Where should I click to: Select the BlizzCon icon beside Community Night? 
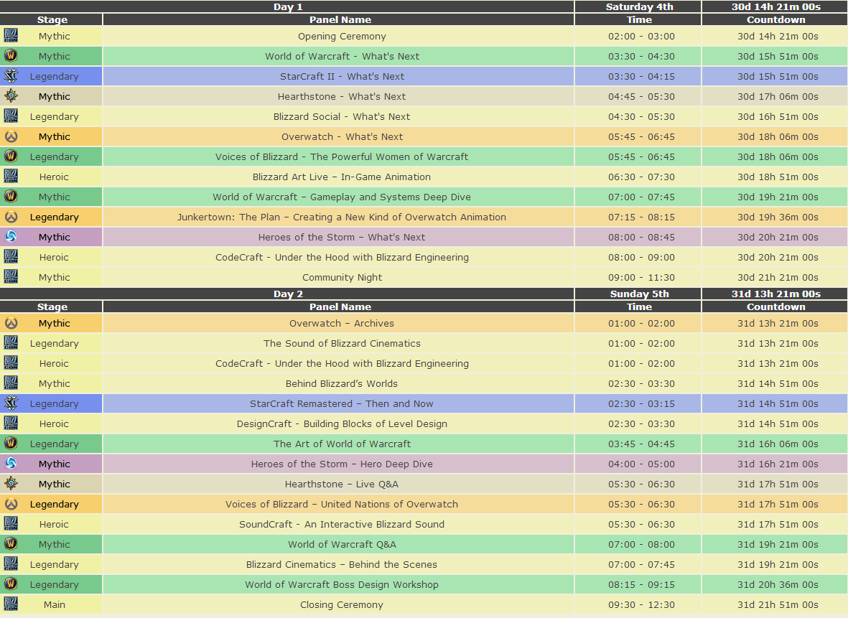point(11,277)
